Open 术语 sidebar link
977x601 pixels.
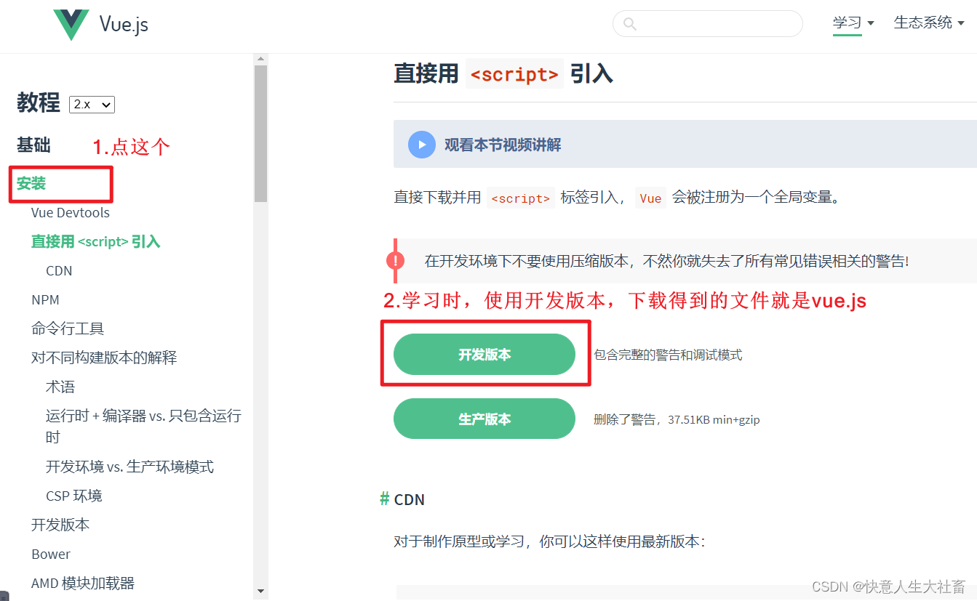pyautogui.click(x=60, y=387)
